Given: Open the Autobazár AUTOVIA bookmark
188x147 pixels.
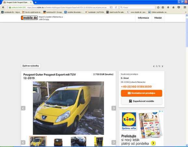Looking at the screenshot, I should (x=95, y=12).
